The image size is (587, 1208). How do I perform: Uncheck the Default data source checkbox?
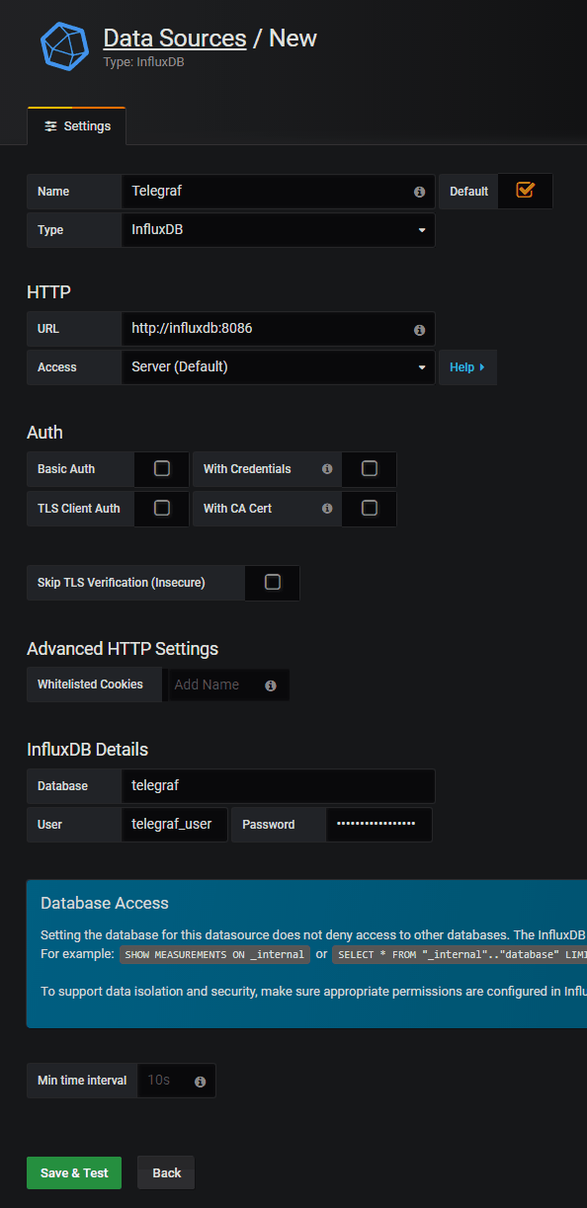point(525,190)
